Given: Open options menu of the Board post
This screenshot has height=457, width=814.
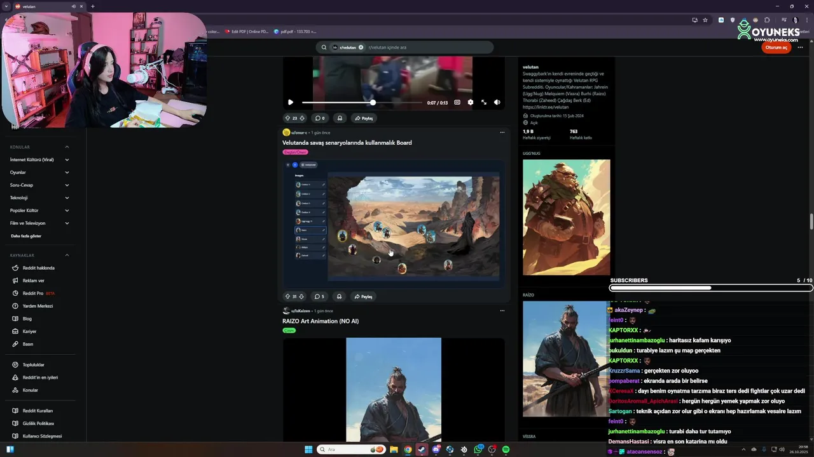Looking at the screenshot, I should tap(502, 133).
